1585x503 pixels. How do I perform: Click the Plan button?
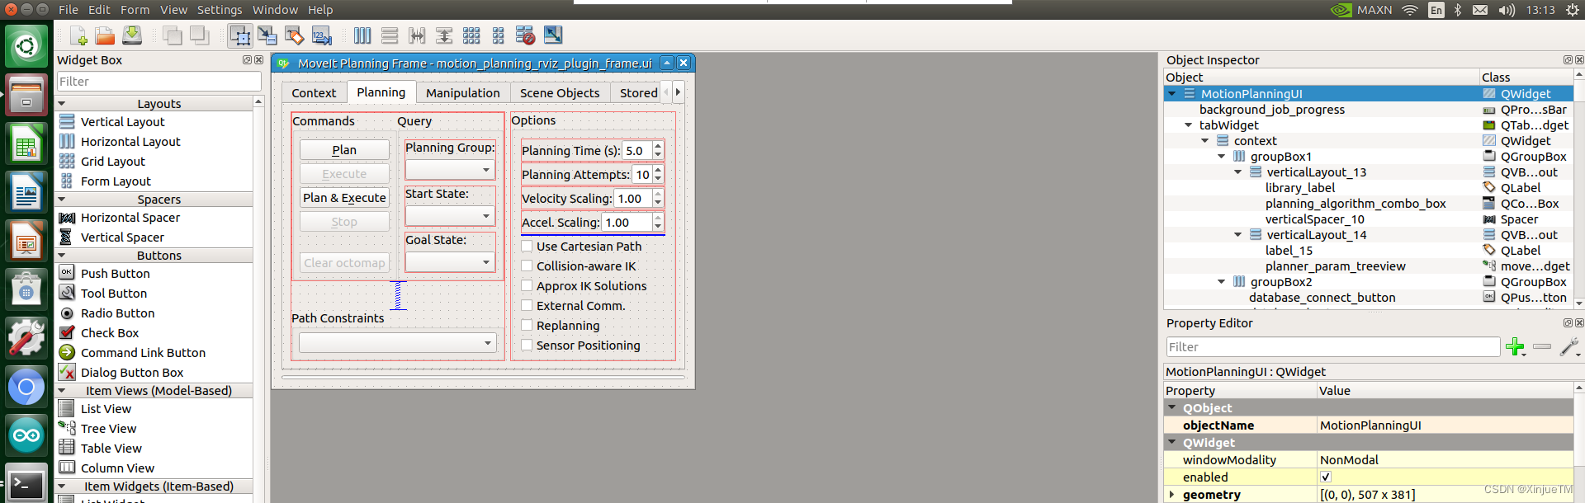344,150
